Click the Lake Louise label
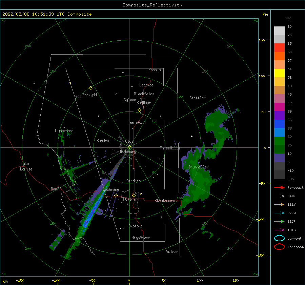Screen dimensions: 305x285 tap(26, 166)
